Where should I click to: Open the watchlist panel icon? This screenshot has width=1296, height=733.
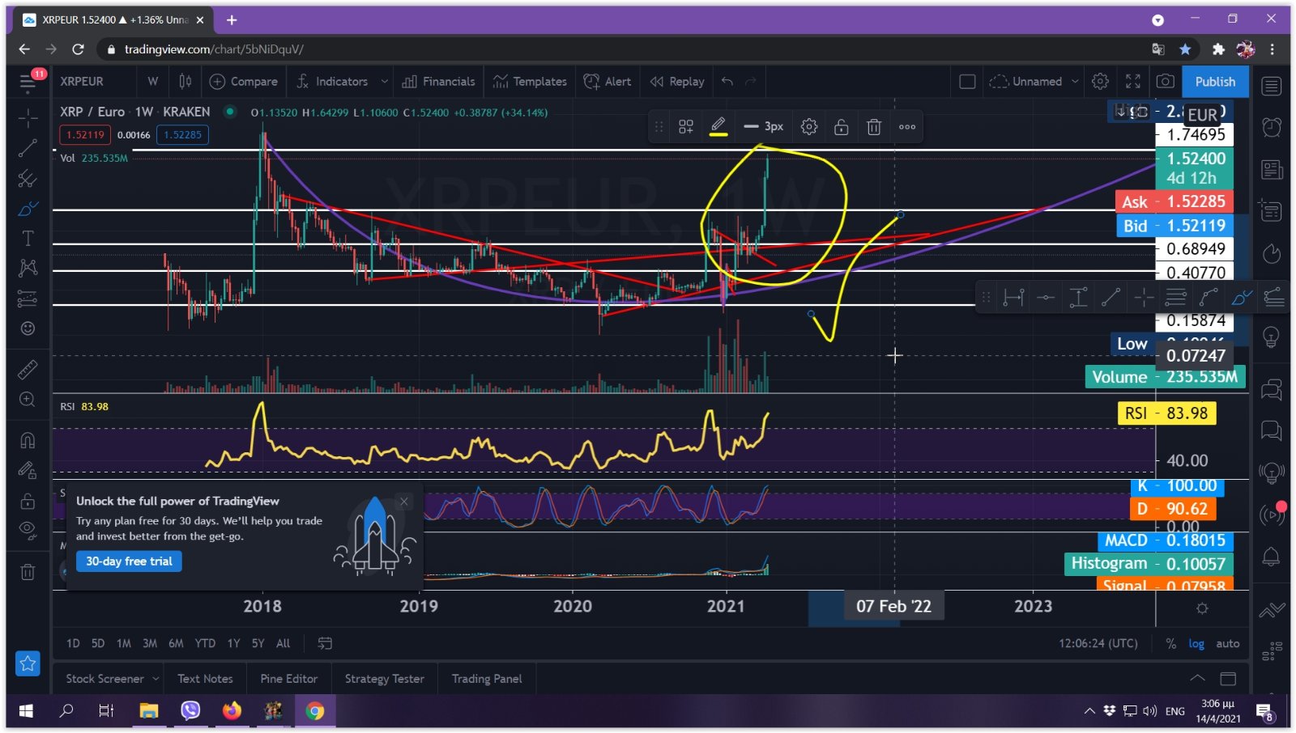pos(1272,85)
